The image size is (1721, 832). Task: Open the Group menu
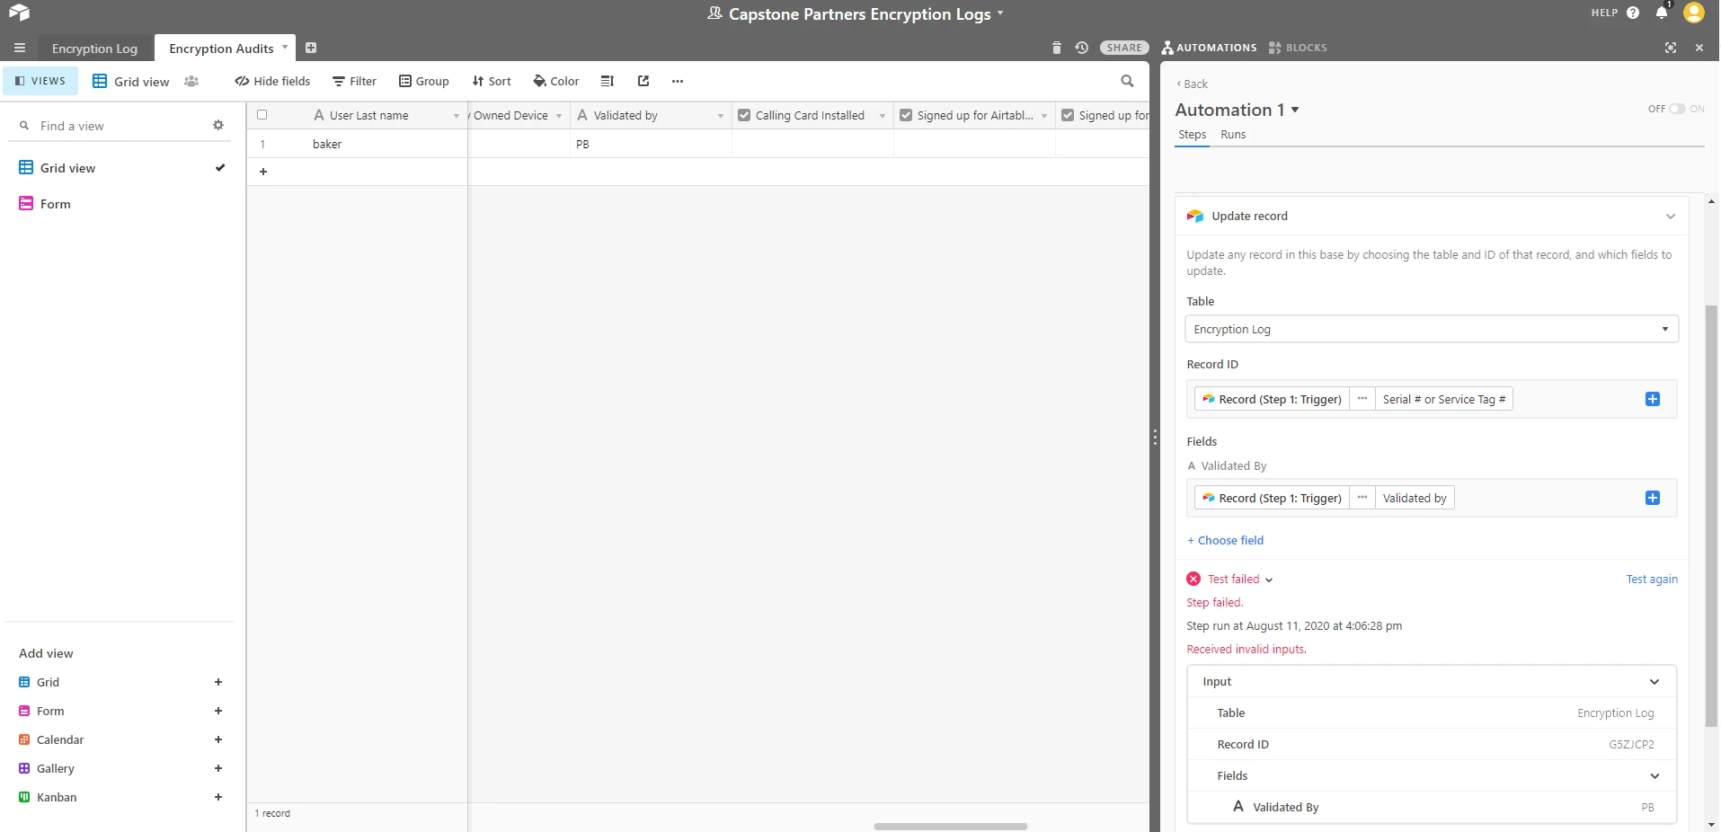[x=423, y=81]
